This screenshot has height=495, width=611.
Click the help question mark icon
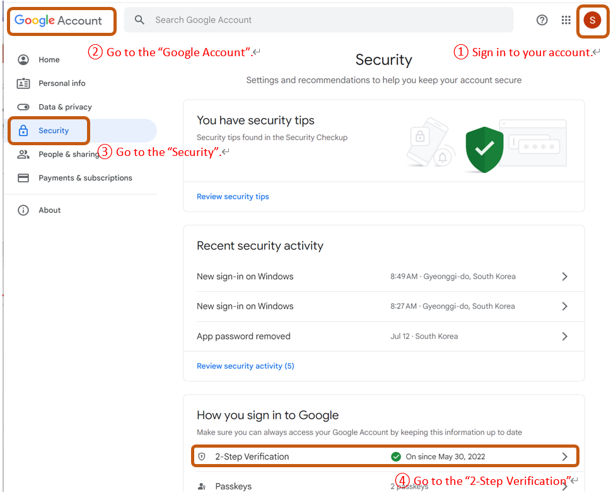point(542,20)
